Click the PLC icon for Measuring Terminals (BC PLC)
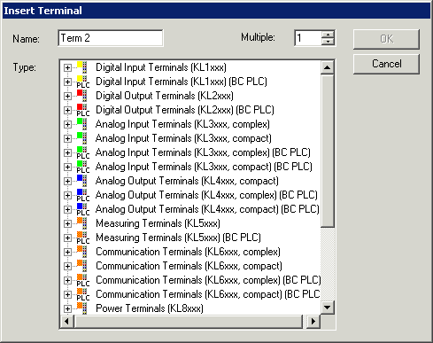433x343 pixels. (82, 238)
